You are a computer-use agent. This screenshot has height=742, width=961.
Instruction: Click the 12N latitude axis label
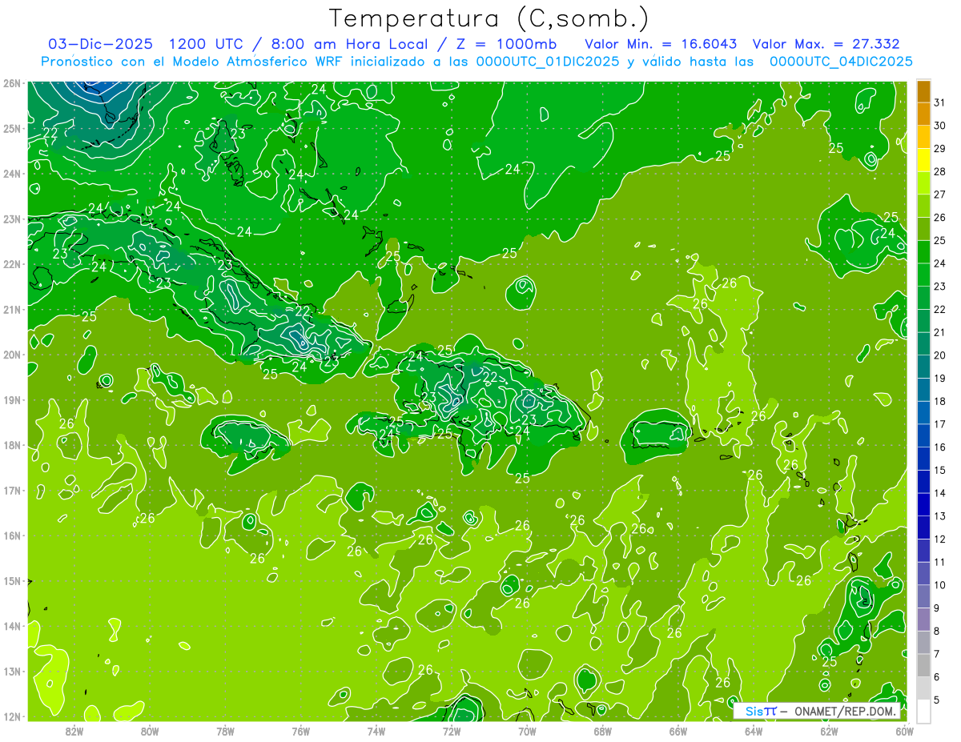coord(11,716)
